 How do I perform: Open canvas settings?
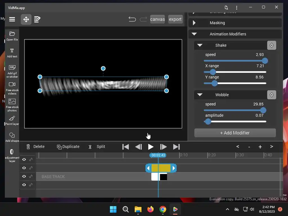click(157, 19)
